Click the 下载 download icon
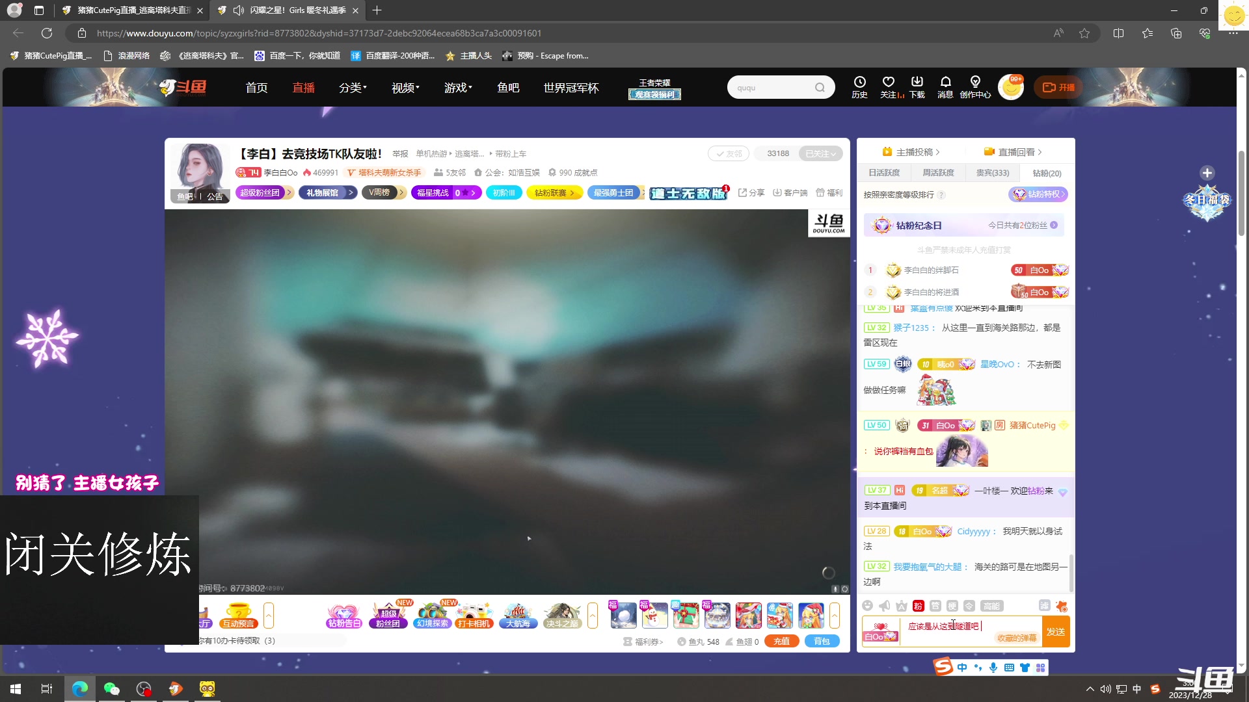This screenshot has height=702, width=1249. pyautogui.click(x=917, y=87)
